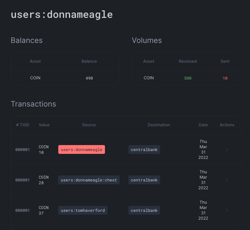Click the Value column header in Transactions
This screenshot has height=230, width=250.
(44, 125)
